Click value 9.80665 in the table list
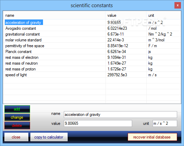The image size is (184, 146). click(x=114, y=22)
